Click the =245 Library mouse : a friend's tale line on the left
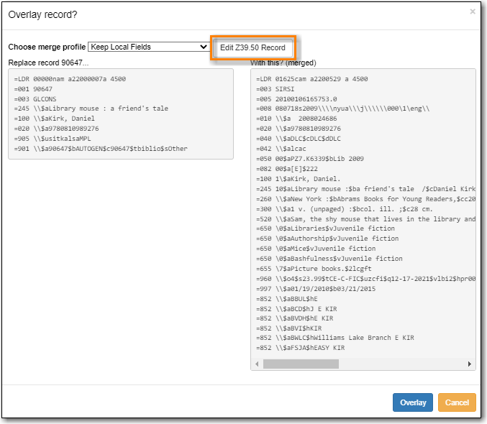The height and width of the screenshot is (424, 487). point(91,109)
